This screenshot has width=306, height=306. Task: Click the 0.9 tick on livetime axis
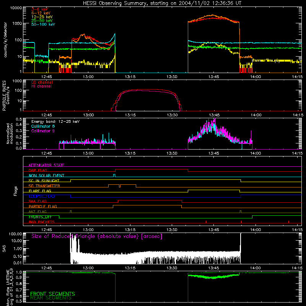coord(19,278)
